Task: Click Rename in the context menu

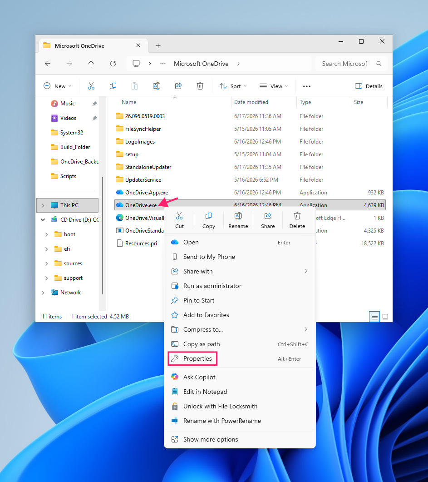Action: tap(238, 220)
